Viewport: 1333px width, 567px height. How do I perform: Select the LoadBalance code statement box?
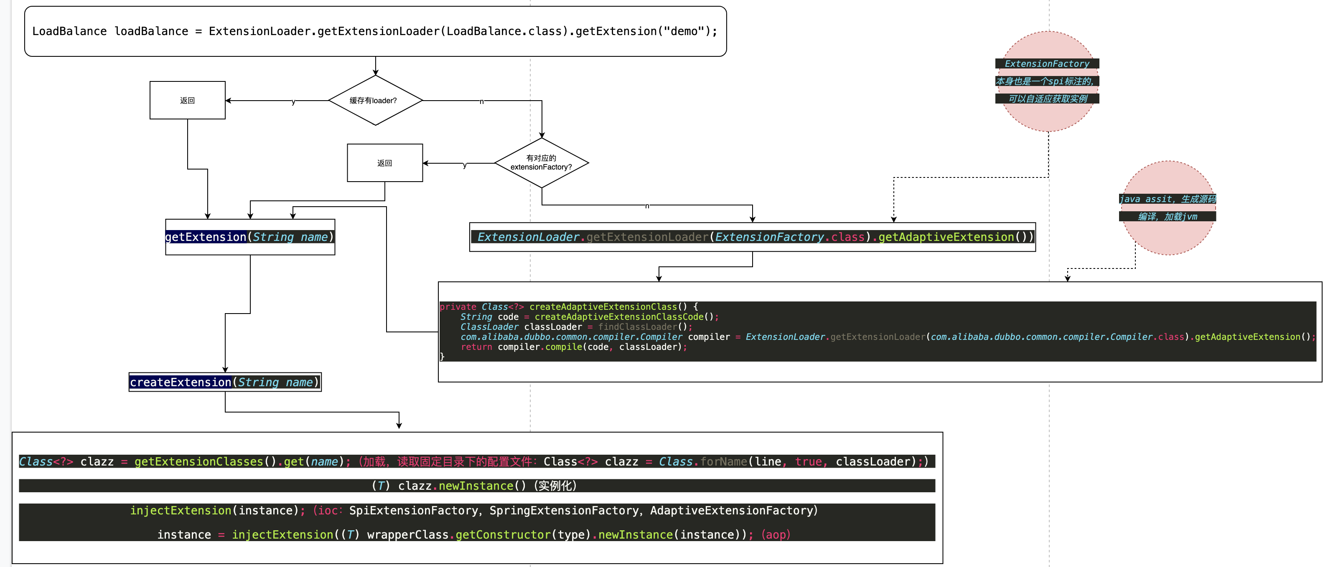coord(375,31)
